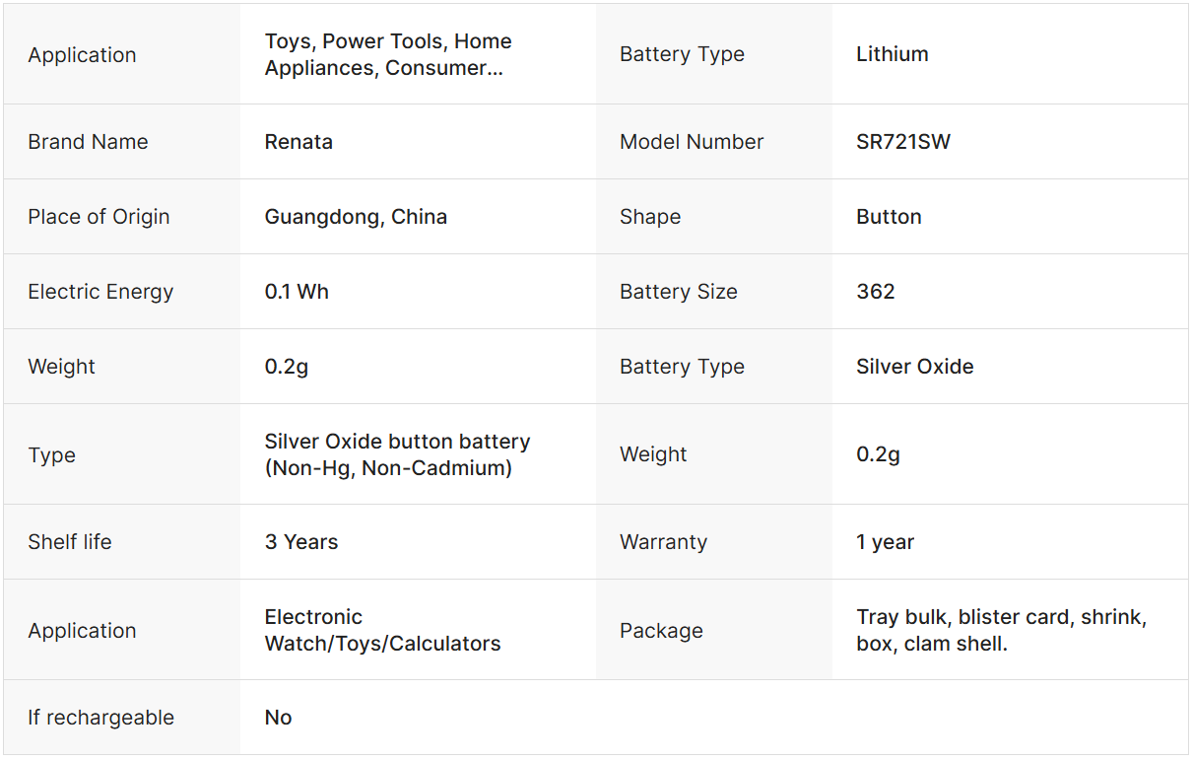Select the "Guangdong, China" value
This screenshot has height=760, width=1193.
tap(356, 217)
